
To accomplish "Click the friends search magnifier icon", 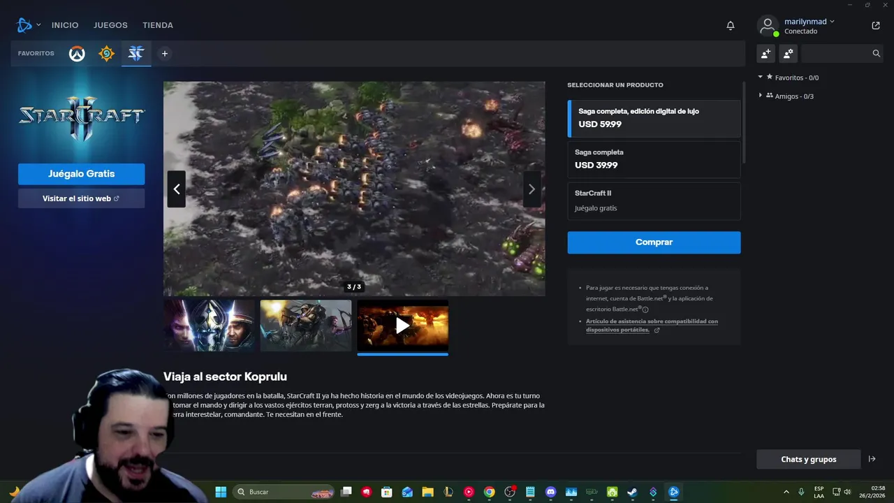I will (877, 53).
